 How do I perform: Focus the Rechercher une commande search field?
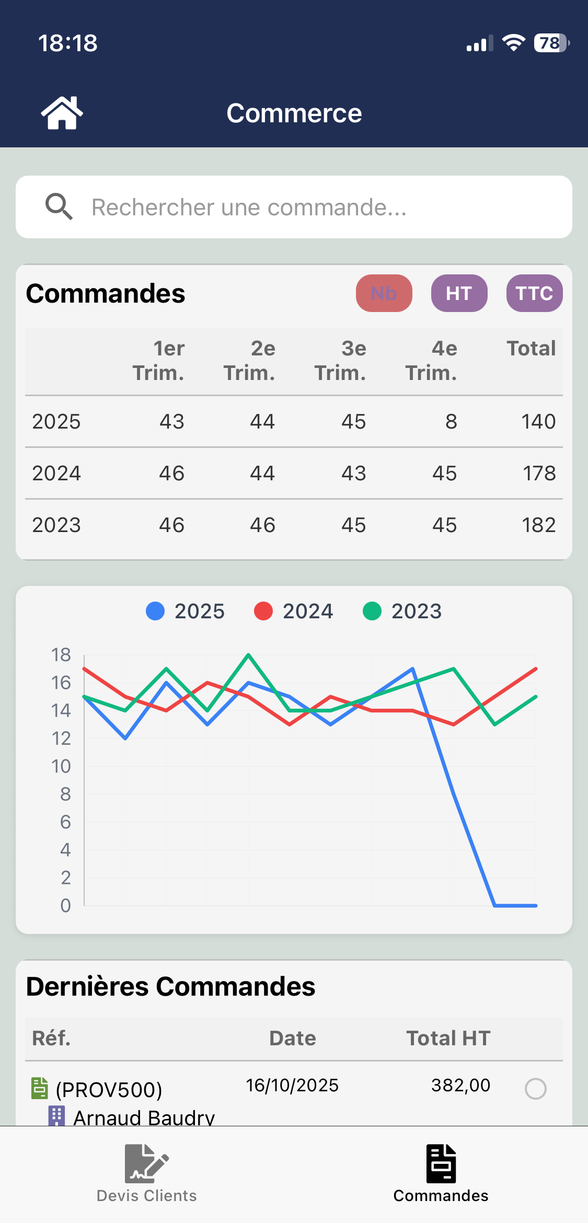[x=314, y=207]
